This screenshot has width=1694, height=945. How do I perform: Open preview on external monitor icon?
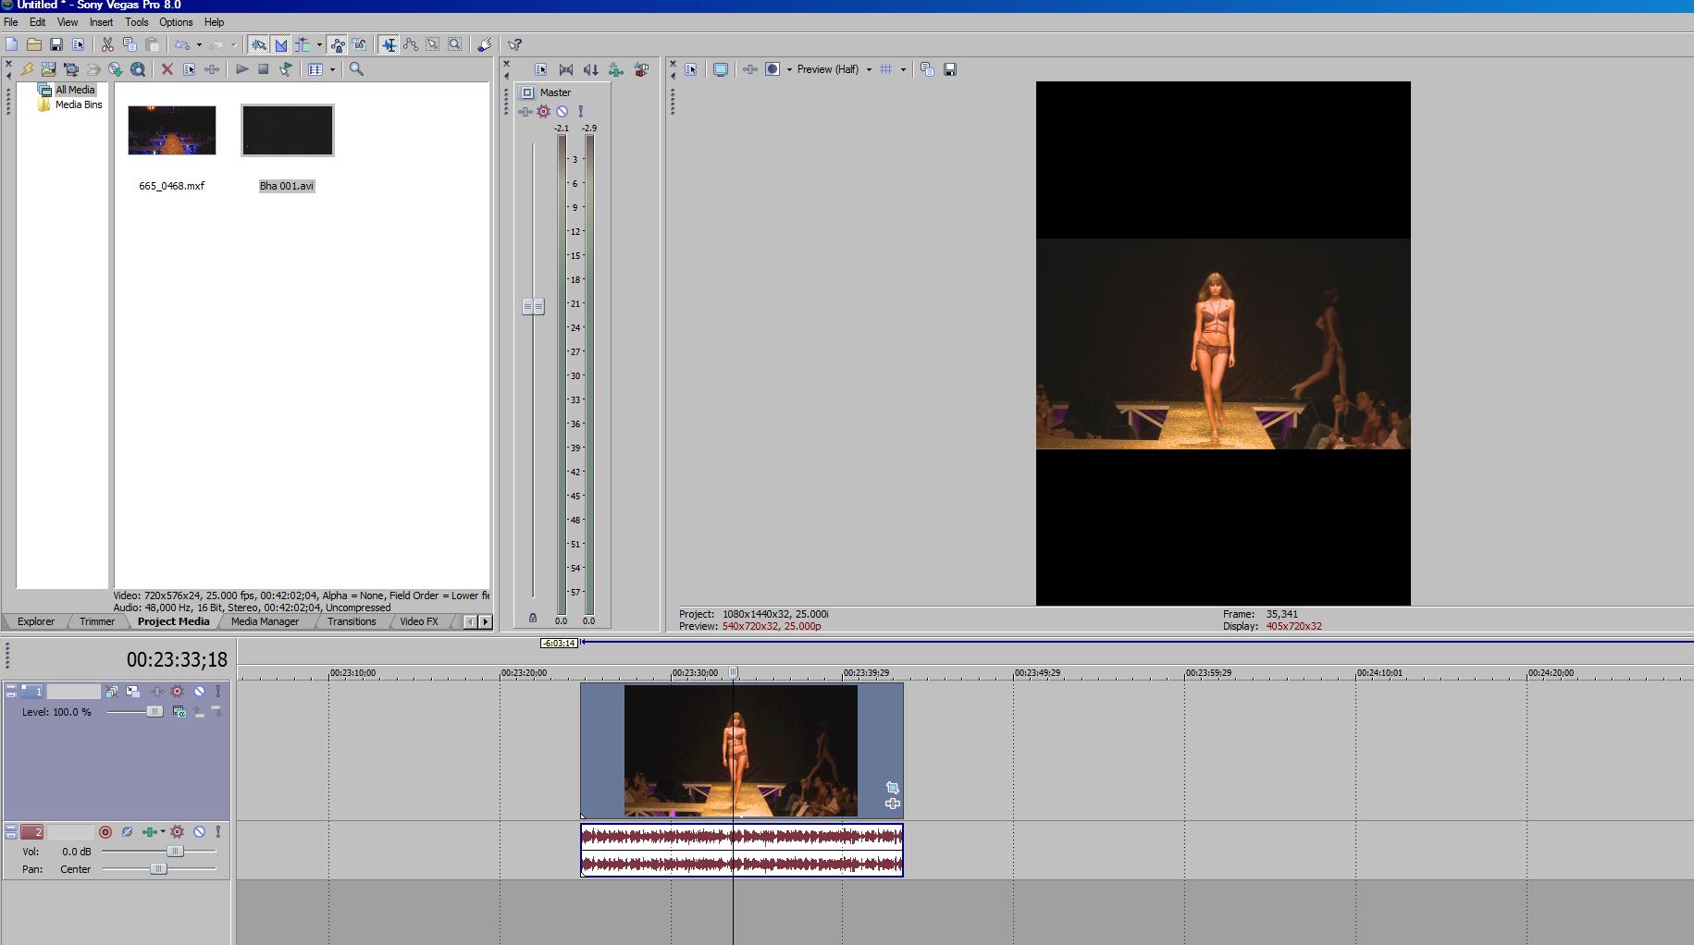(x=721, y=69)
